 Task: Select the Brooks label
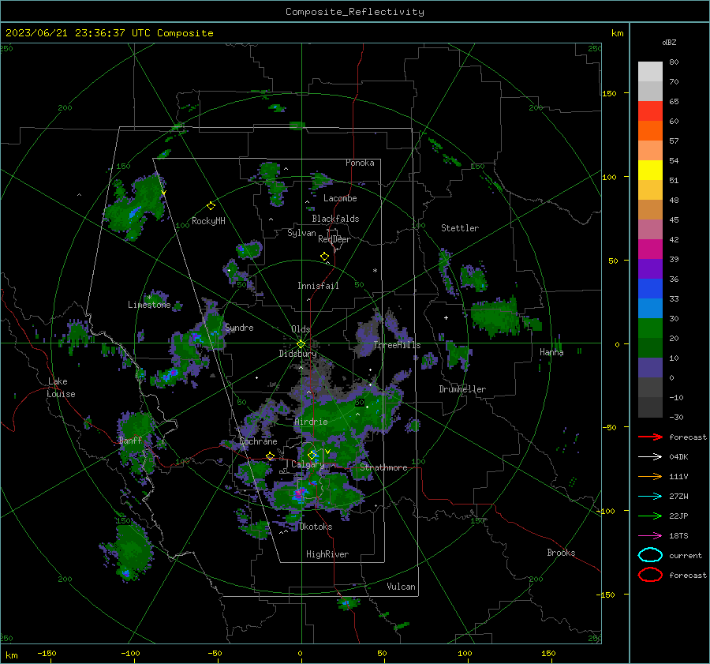click(x=561, y=553)
